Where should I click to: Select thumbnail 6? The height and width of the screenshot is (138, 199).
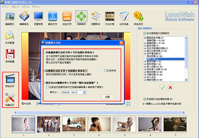point(150,124)
